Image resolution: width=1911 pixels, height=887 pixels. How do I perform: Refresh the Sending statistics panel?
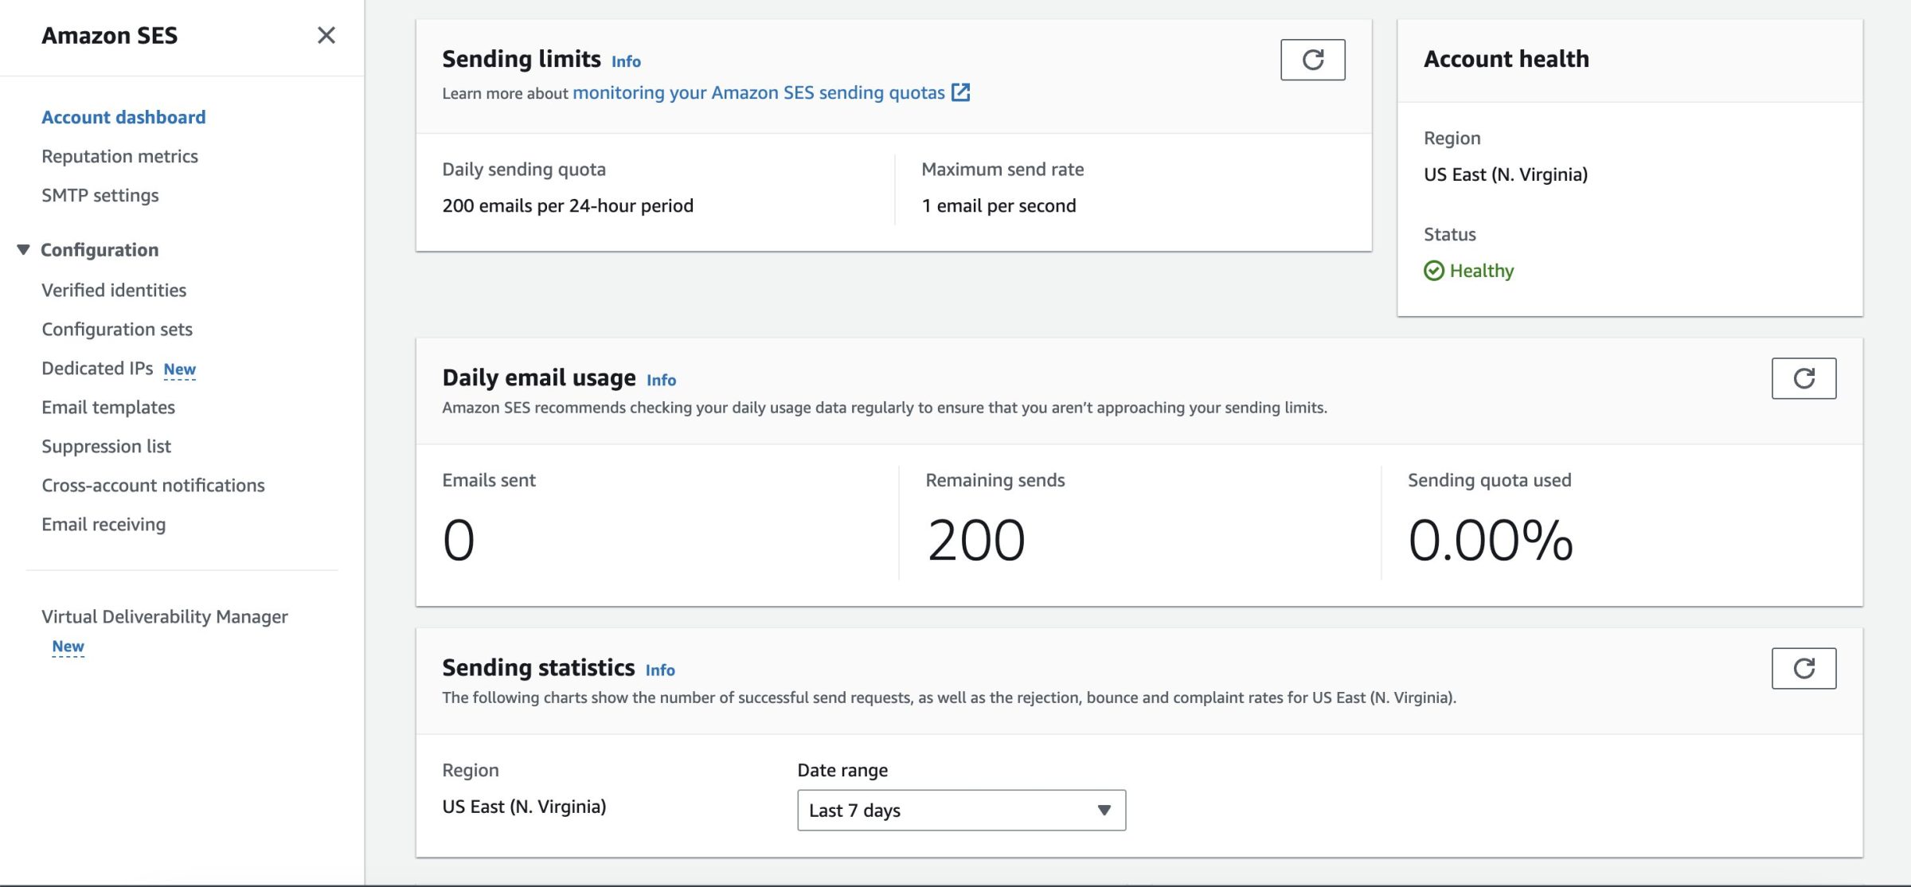pyautogui.click(x=1804, y=668)
